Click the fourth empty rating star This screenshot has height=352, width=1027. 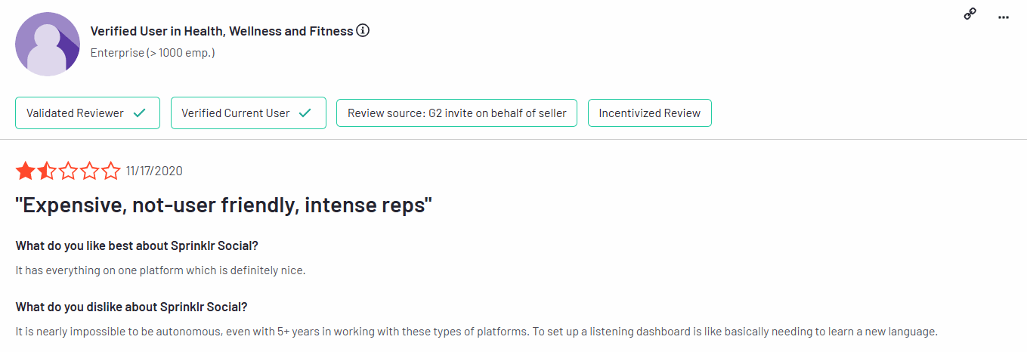[90, 171]
